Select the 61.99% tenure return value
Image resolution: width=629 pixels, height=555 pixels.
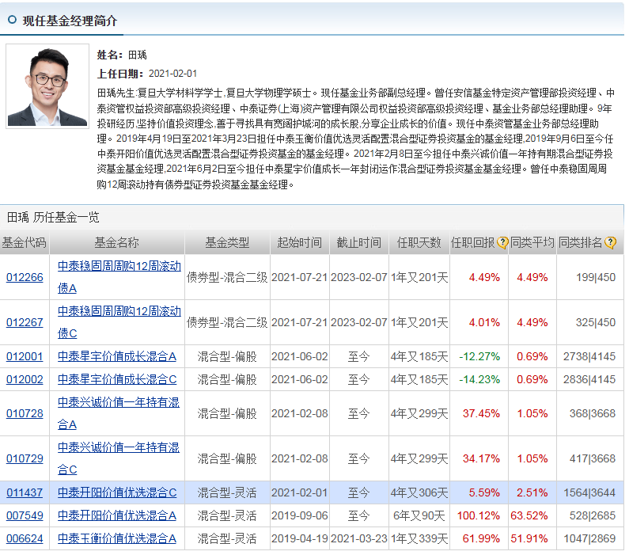(481, 538)
